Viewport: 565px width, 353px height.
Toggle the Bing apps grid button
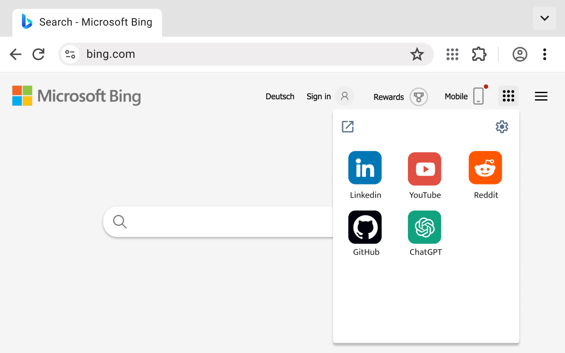[508, 96]
